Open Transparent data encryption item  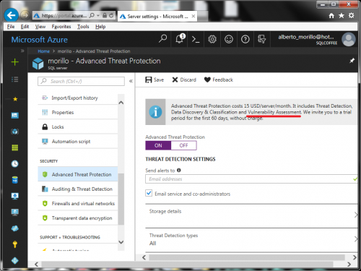coord(78,218)
